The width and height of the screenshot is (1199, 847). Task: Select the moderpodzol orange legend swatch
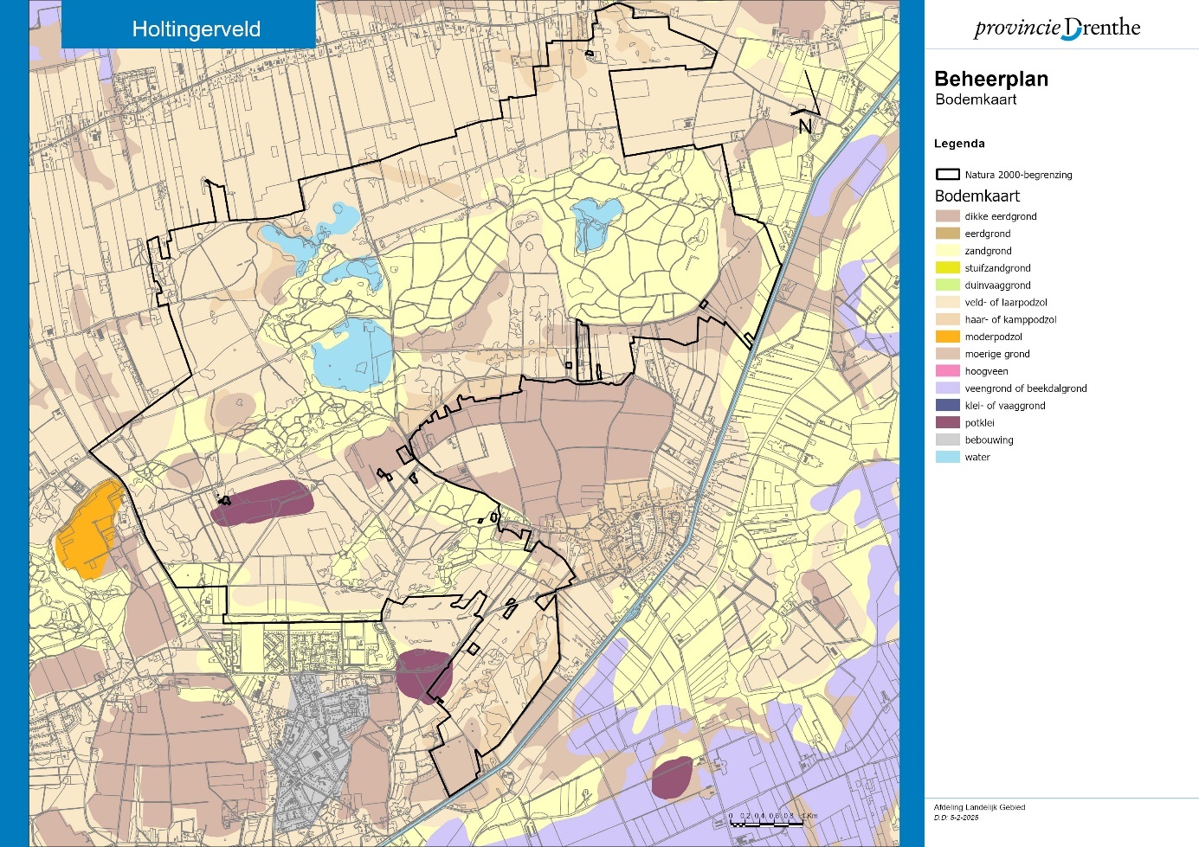(x=947, y=337)
